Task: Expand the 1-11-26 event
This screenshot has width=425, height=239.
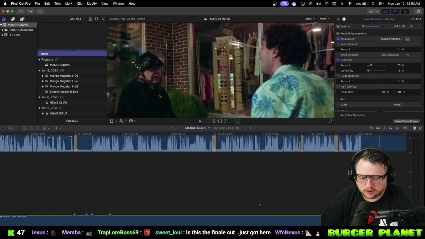Action: pos(3,35)
